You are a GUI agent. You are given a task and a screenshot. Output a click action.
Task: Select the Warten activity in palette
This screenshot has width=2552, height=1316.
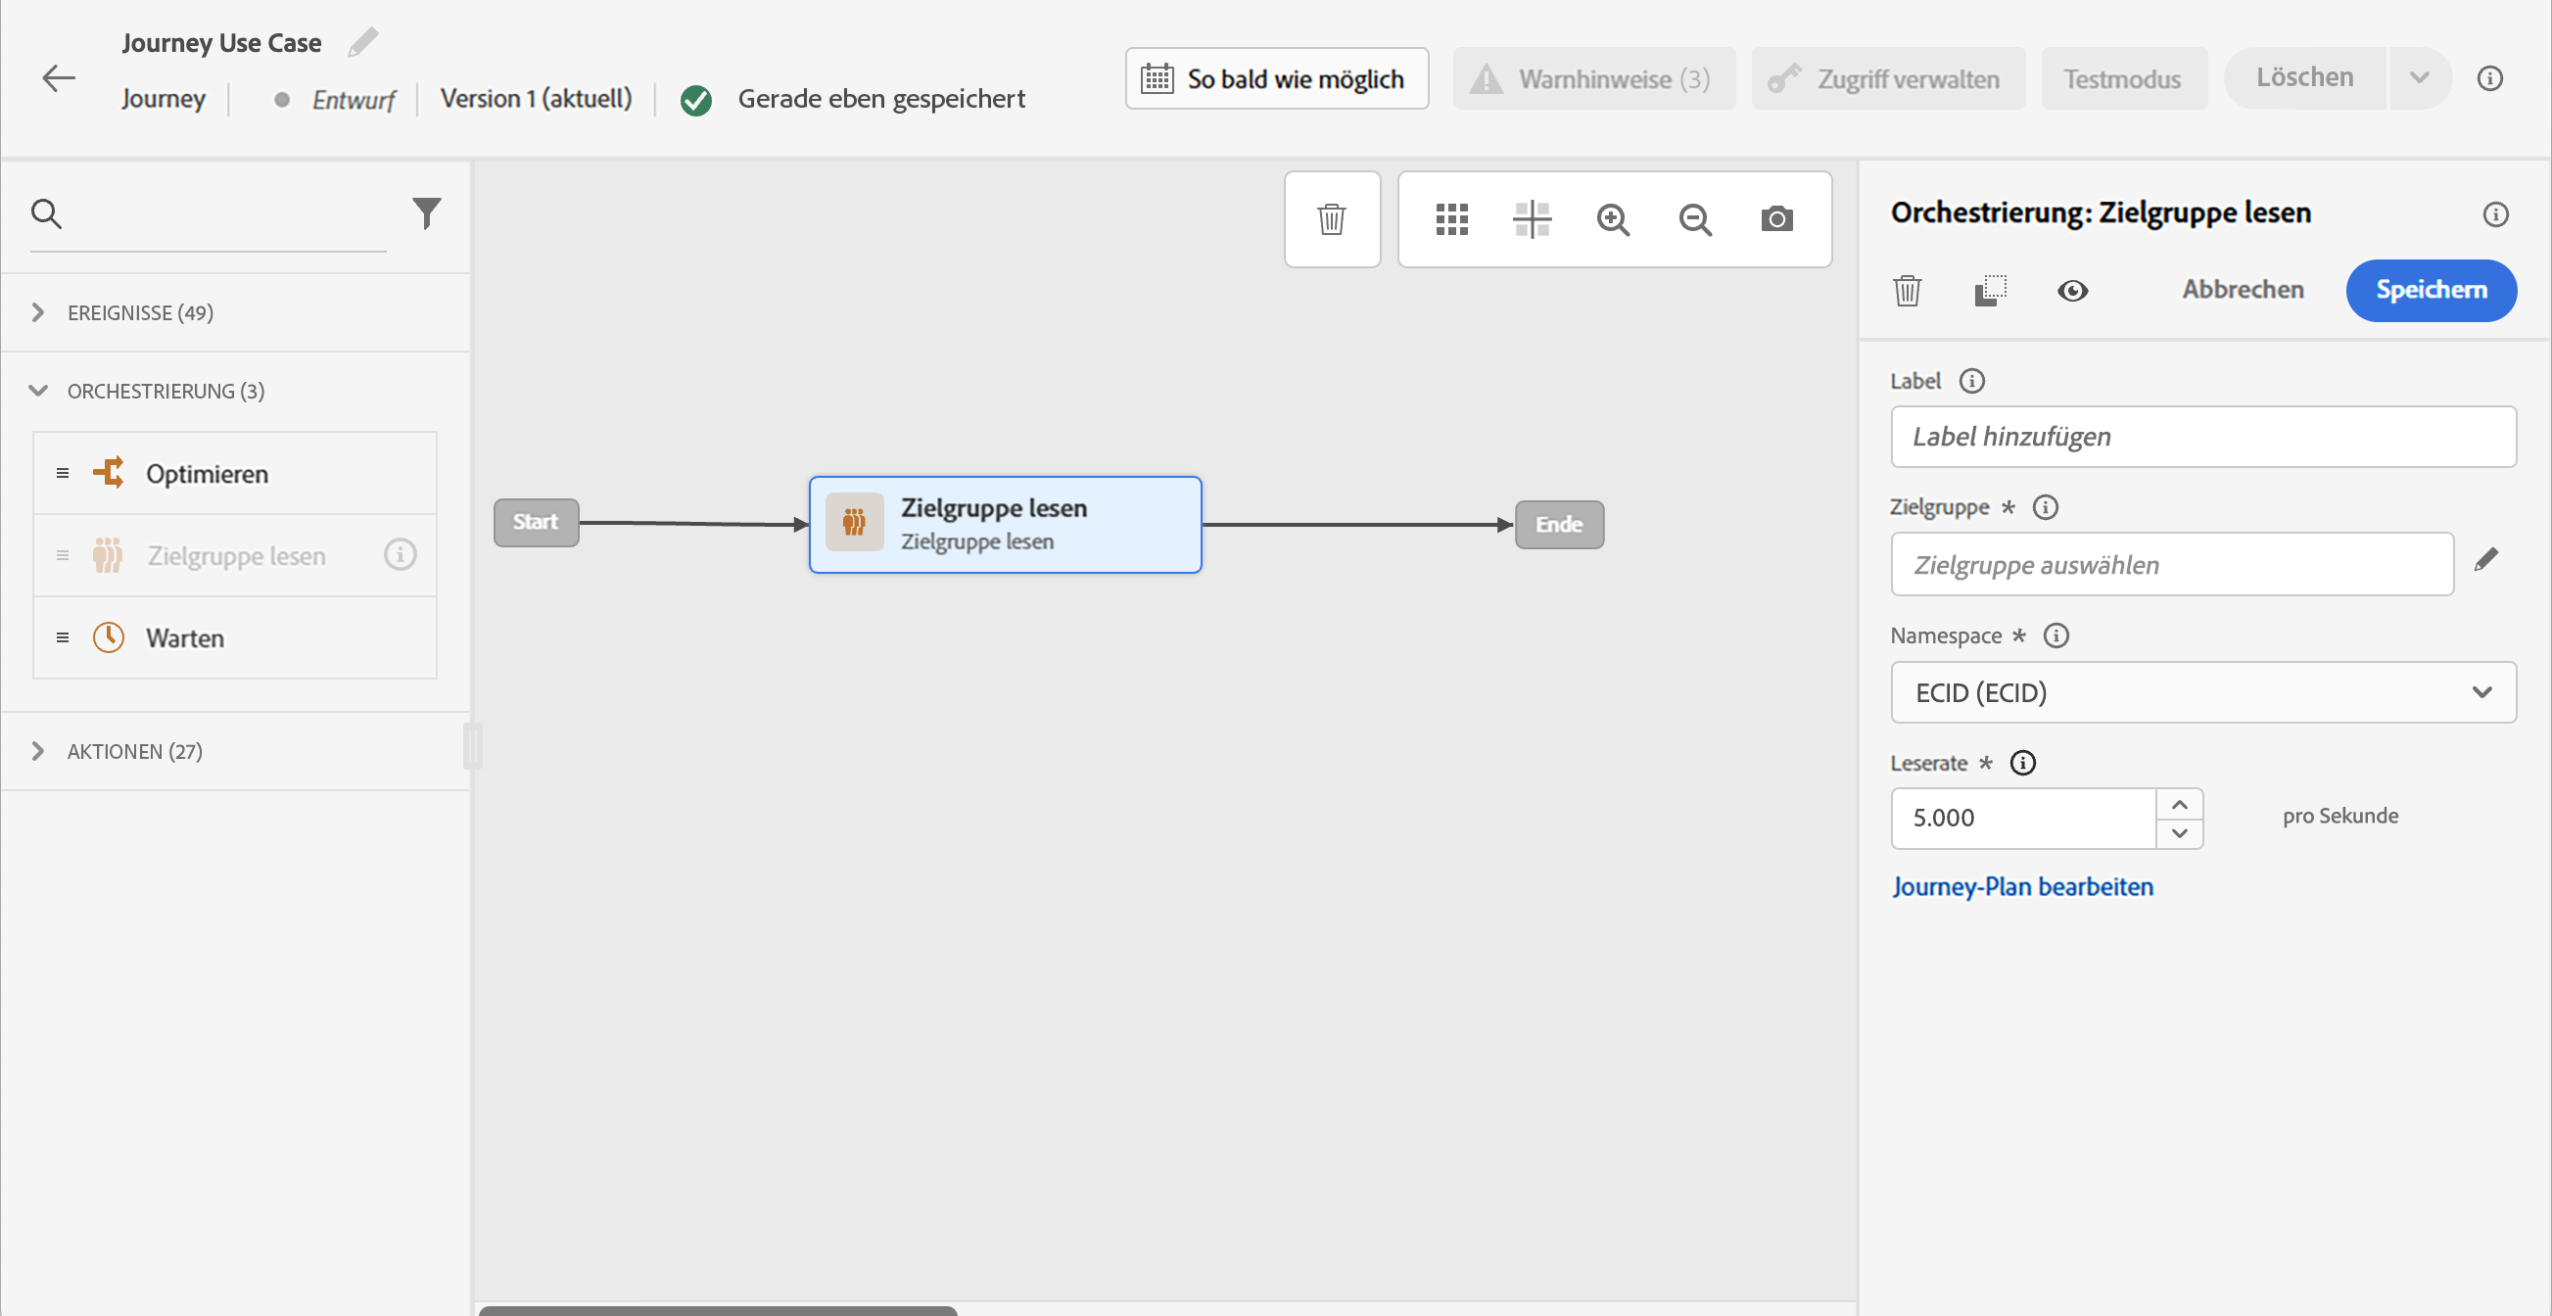(185, 637)
